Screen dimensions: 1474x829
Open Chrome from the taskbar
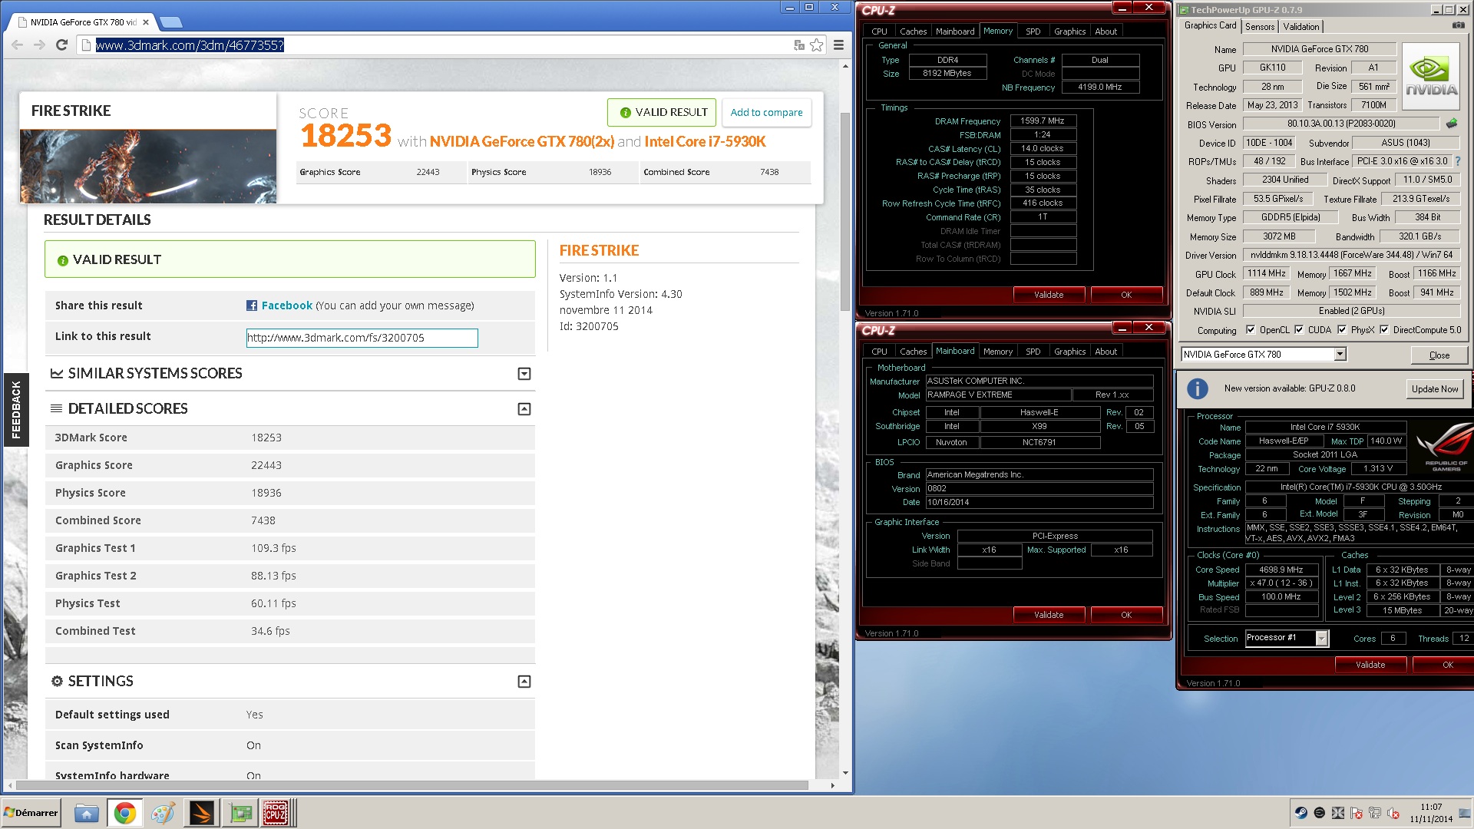124,813
